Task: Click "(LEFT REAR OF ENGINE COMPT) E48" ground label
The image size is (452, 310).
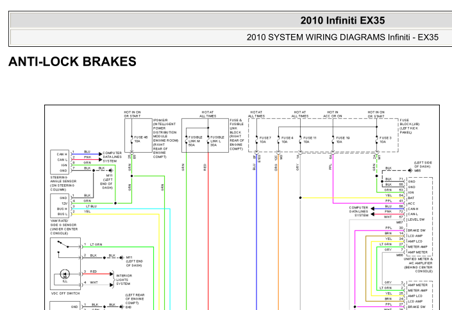Action: tap(135, 301)
